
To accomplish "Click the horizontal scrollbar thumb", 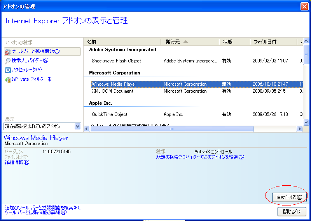I will click(x=172, y=129).
